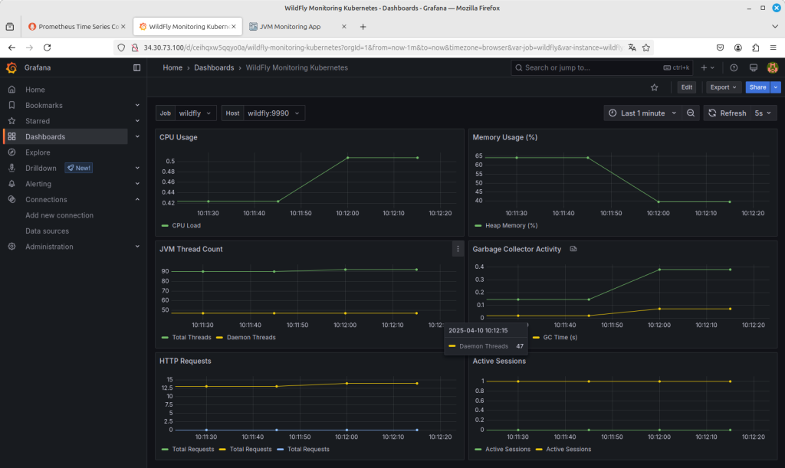Close the JVM Monitoring App tab

click(344, 27)
